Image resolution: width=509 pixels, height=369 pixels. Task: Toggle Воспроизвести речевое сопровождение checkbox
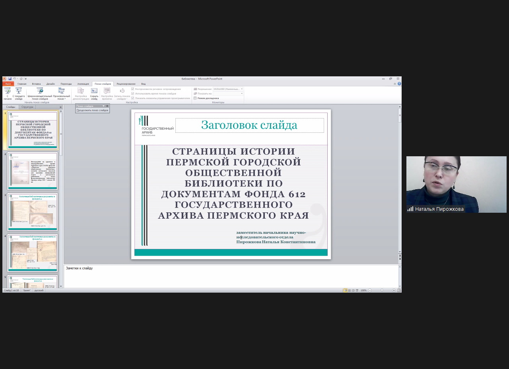[x=133, y=89]
